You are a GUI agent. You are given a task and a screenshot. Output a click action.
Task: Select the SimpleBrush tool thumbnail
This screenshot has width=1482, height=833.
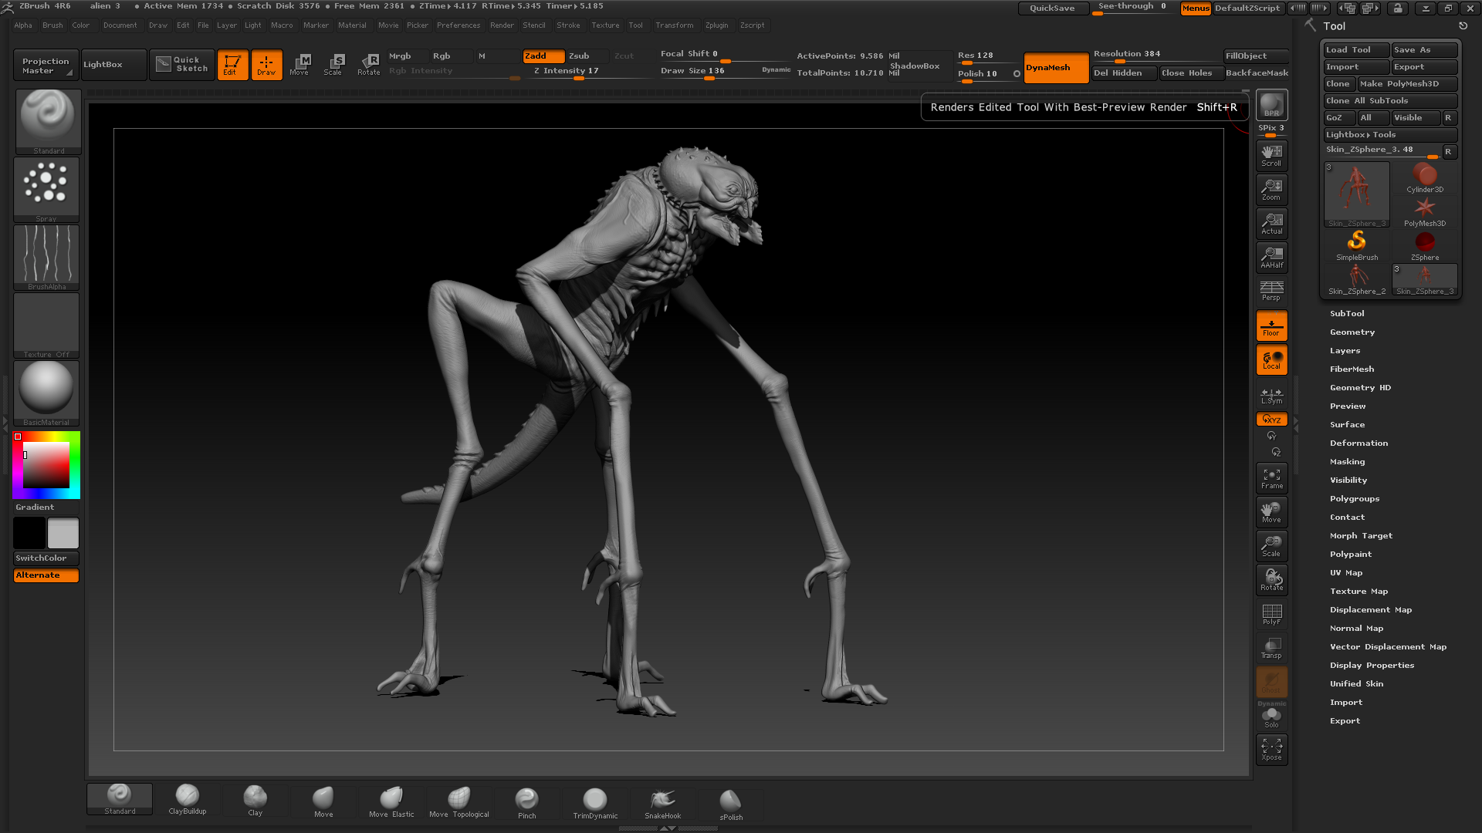pos(1357,246)
